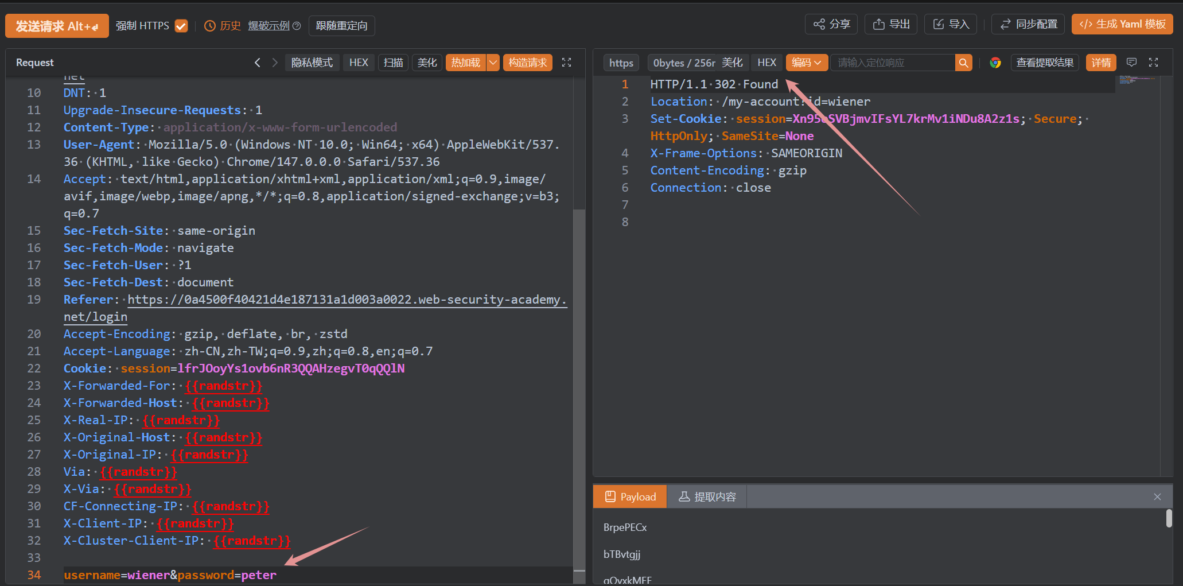Click the username=wiener&password=peter body line
Image resolution: width=1183 pixels, height=586 pixels.
coord(170,575)
